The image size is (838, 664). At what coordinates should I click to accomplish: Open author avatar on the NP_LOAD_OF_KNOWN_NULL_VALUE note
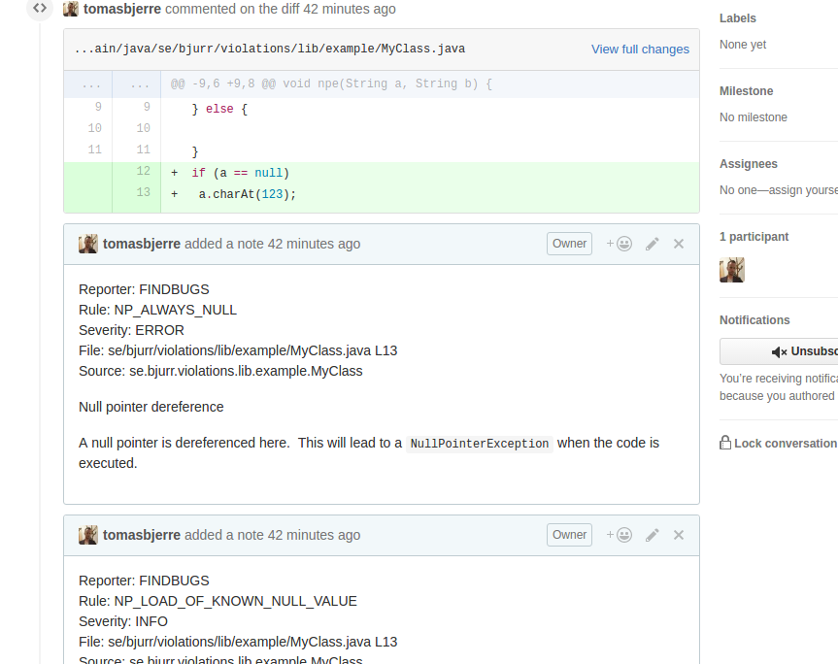pos(88,535)
